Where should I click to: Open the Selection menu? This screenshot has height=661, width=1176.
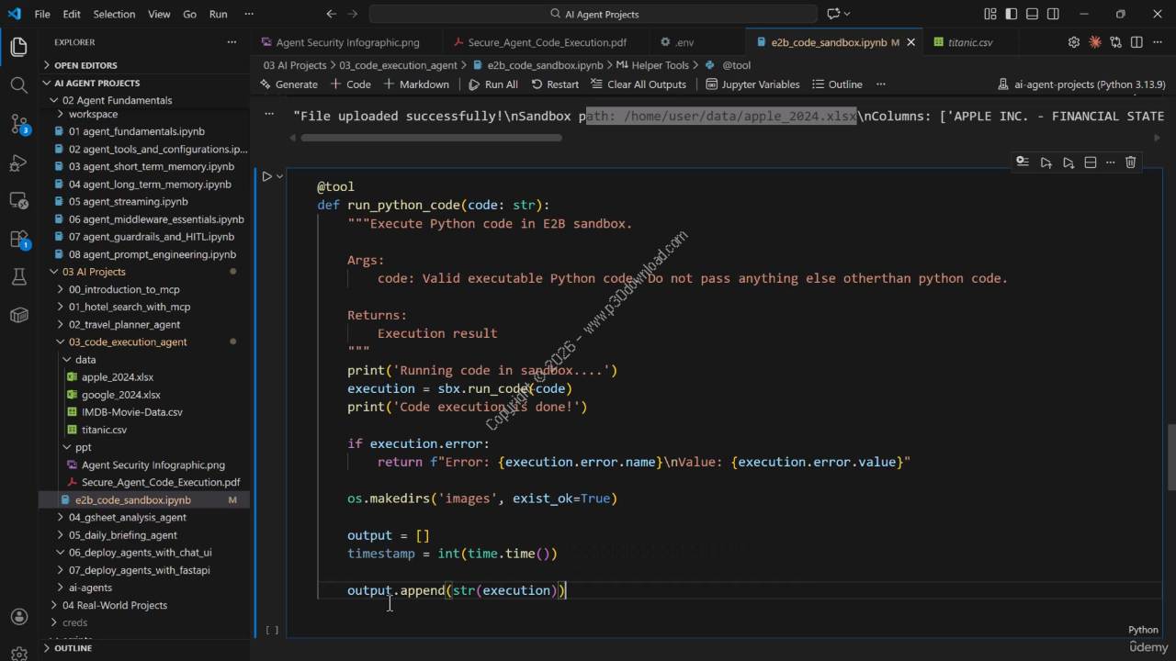click(x=114, y=14)
